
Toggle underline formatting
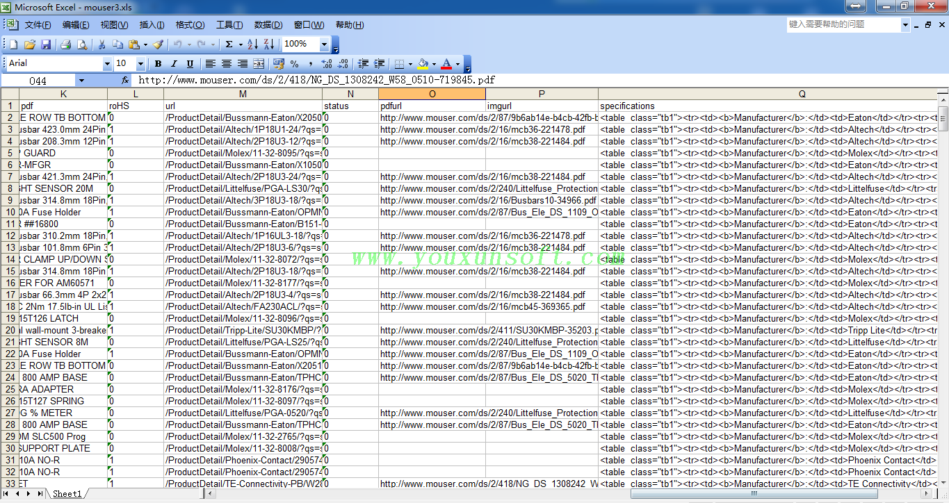click(x=190, y=64)
